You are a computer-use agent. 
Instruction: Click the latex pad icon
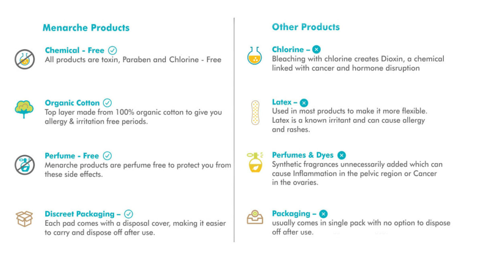point(255,112)
